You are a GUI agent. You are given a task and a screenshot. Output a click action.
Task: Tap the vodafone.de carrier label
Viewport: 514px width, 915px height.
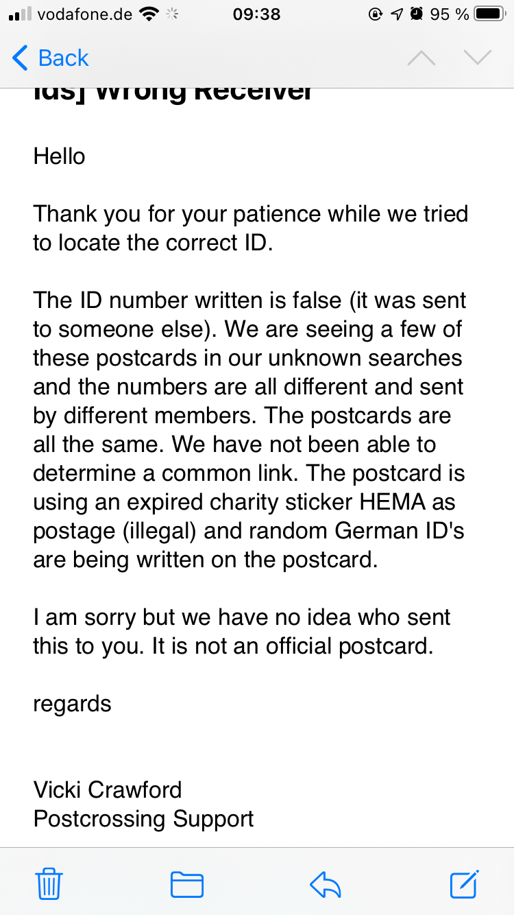click(x=84, y=14)
